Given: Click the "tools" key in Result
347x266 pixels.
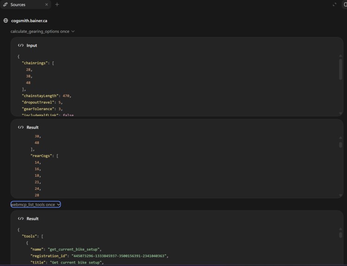Looking at the screenshot, I should coord(29,236).
